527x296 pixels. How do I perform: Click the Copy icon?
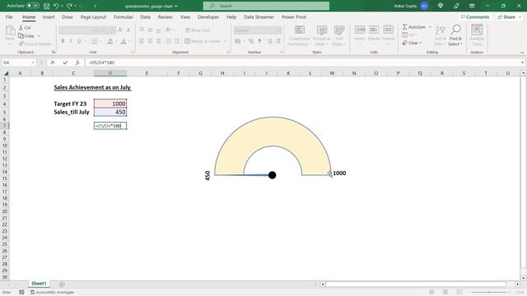pyautogui.click(x=21, y=35)
